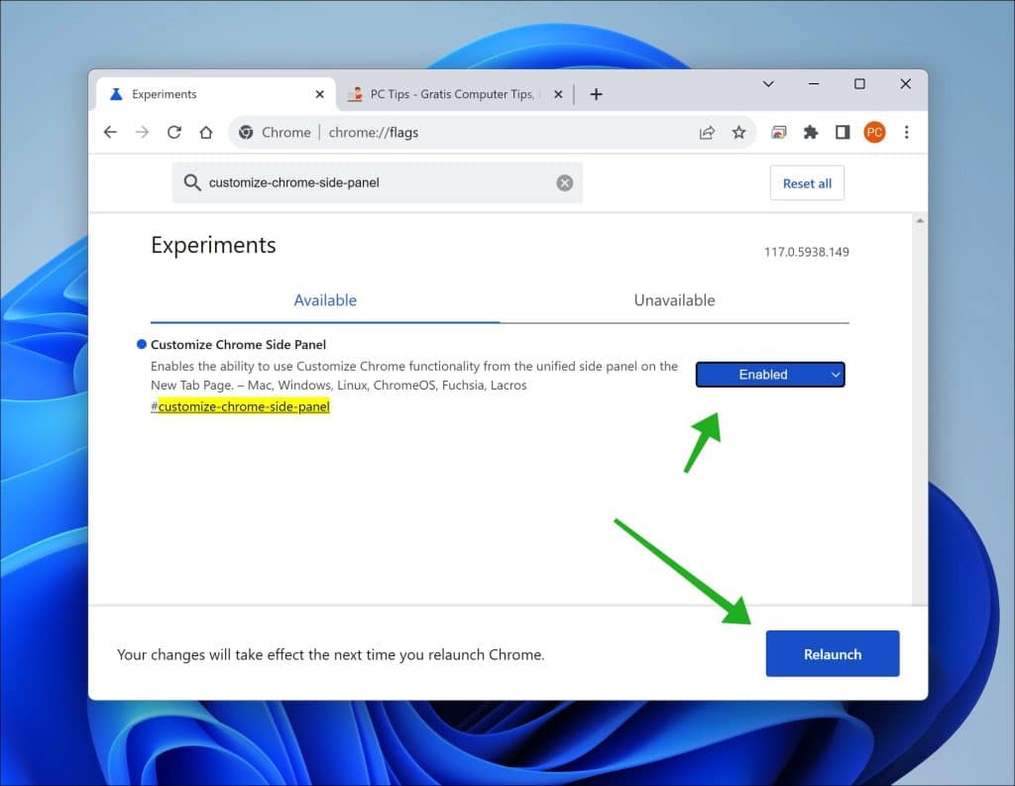
Task: Select the Unavailable tab
Action: coord(674,300)
